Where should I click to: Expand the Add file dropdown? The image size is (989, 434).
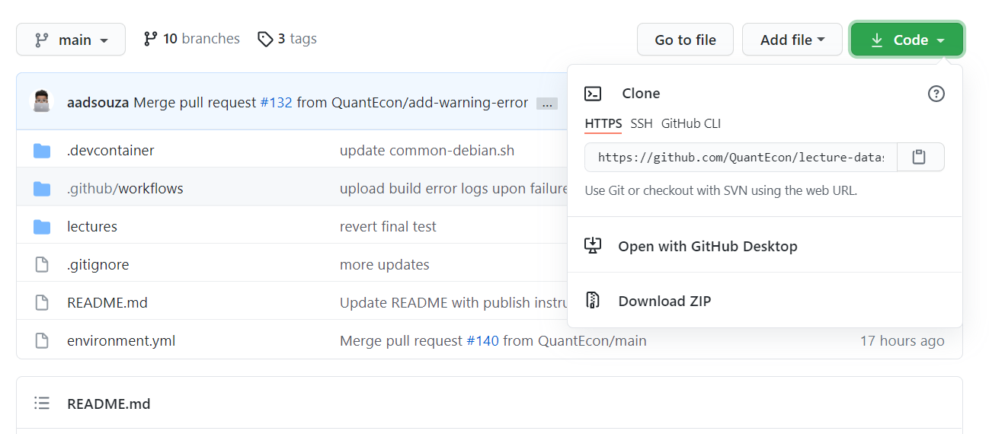(x=792, y=40)
